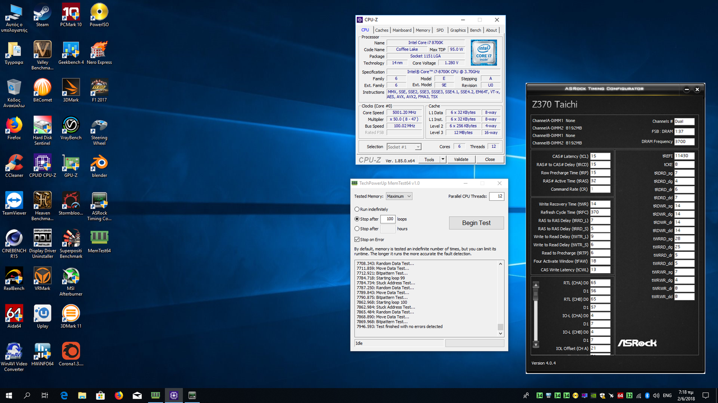The image size is (718, 403).
Task: Open VrayBench desktop icon
Action: [71, 128]
